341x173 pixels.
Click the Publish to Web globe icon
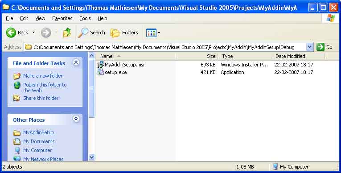click(x=17, y=85)
